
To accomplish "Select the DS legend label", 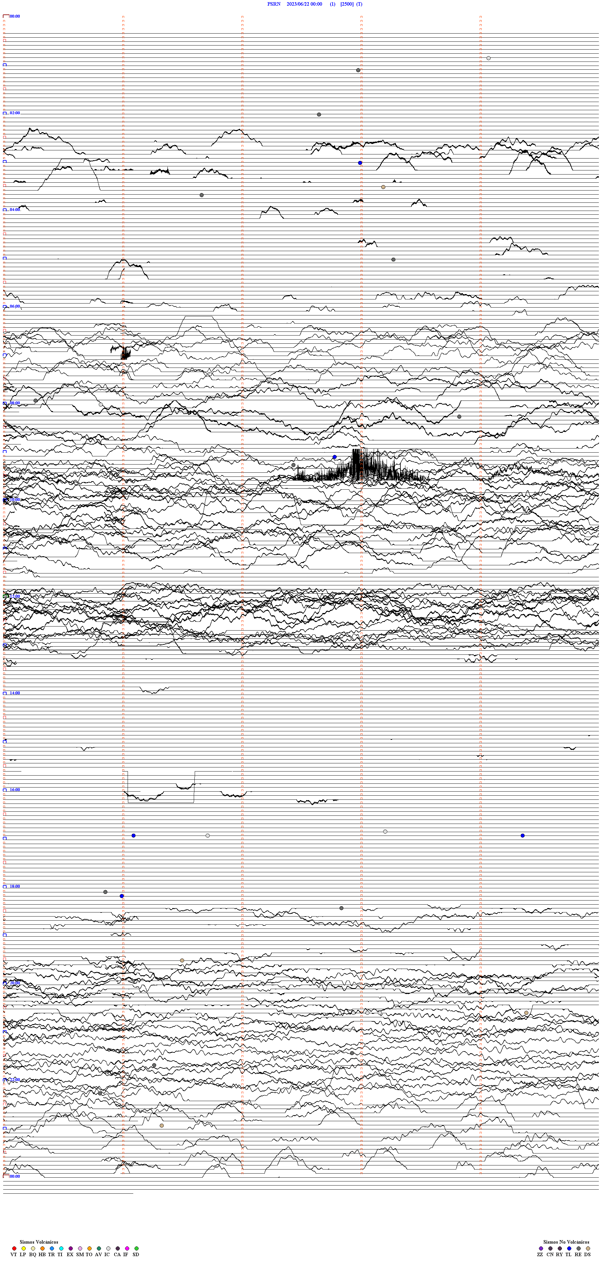I will [x=588, y=1255].
